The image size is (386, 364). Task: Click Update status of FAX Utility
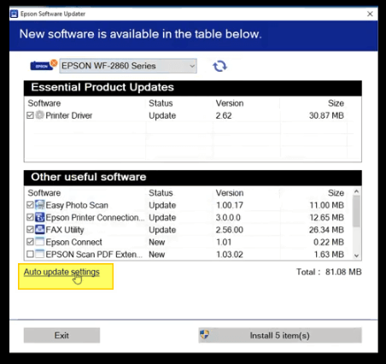coord(162,230)
